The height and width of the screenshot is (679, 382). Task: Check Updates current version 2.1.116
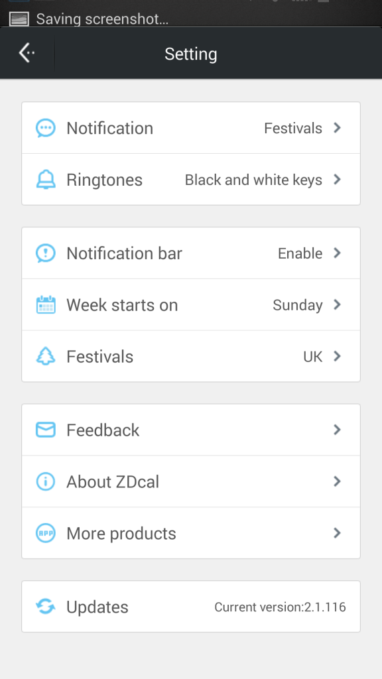pyautogui.click(x=281, y=607)
